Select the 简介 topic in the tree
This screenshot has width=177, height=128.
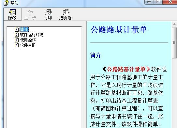tap(24, 29)
